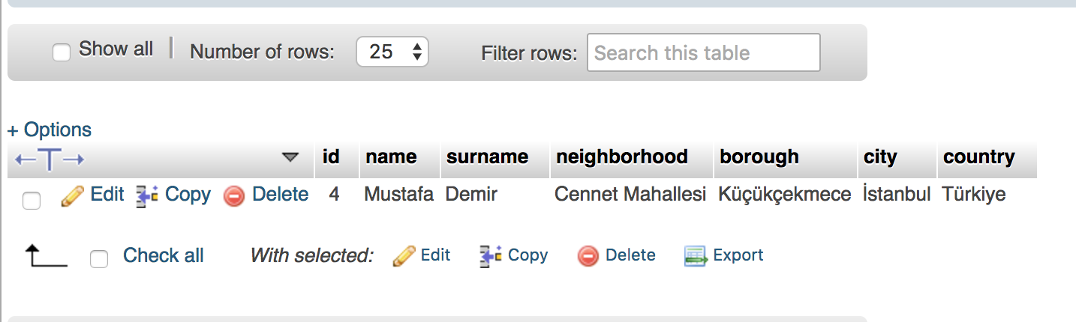Sort by the neighborhood column header
This screenshot has width=1076, height=322.
point(622,157)
